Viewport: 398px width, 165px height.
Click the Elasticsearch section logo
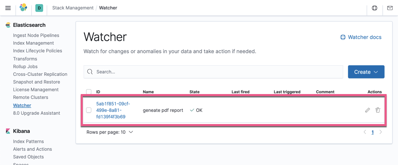[x=8, y=25]
